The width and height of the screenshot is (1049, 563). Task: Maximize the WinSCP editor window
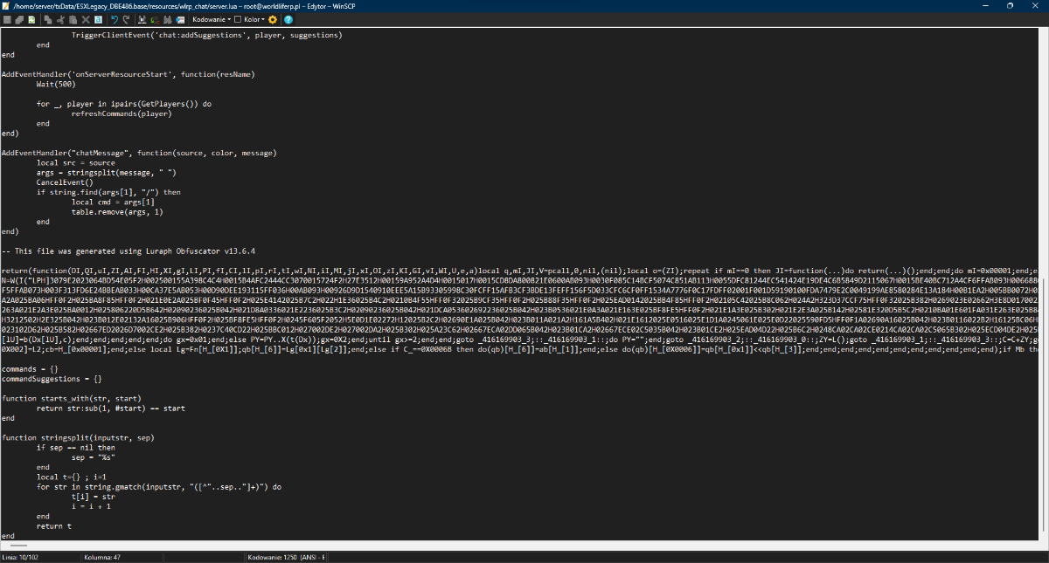1010,5
